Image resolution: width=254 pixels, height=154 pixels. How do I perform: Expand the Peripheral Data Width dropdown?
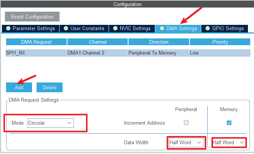point(186,143)
